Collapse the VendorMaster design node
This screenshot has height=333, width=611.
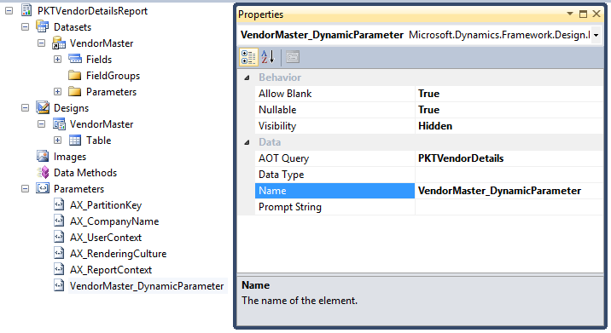click(x=41, y=124)
